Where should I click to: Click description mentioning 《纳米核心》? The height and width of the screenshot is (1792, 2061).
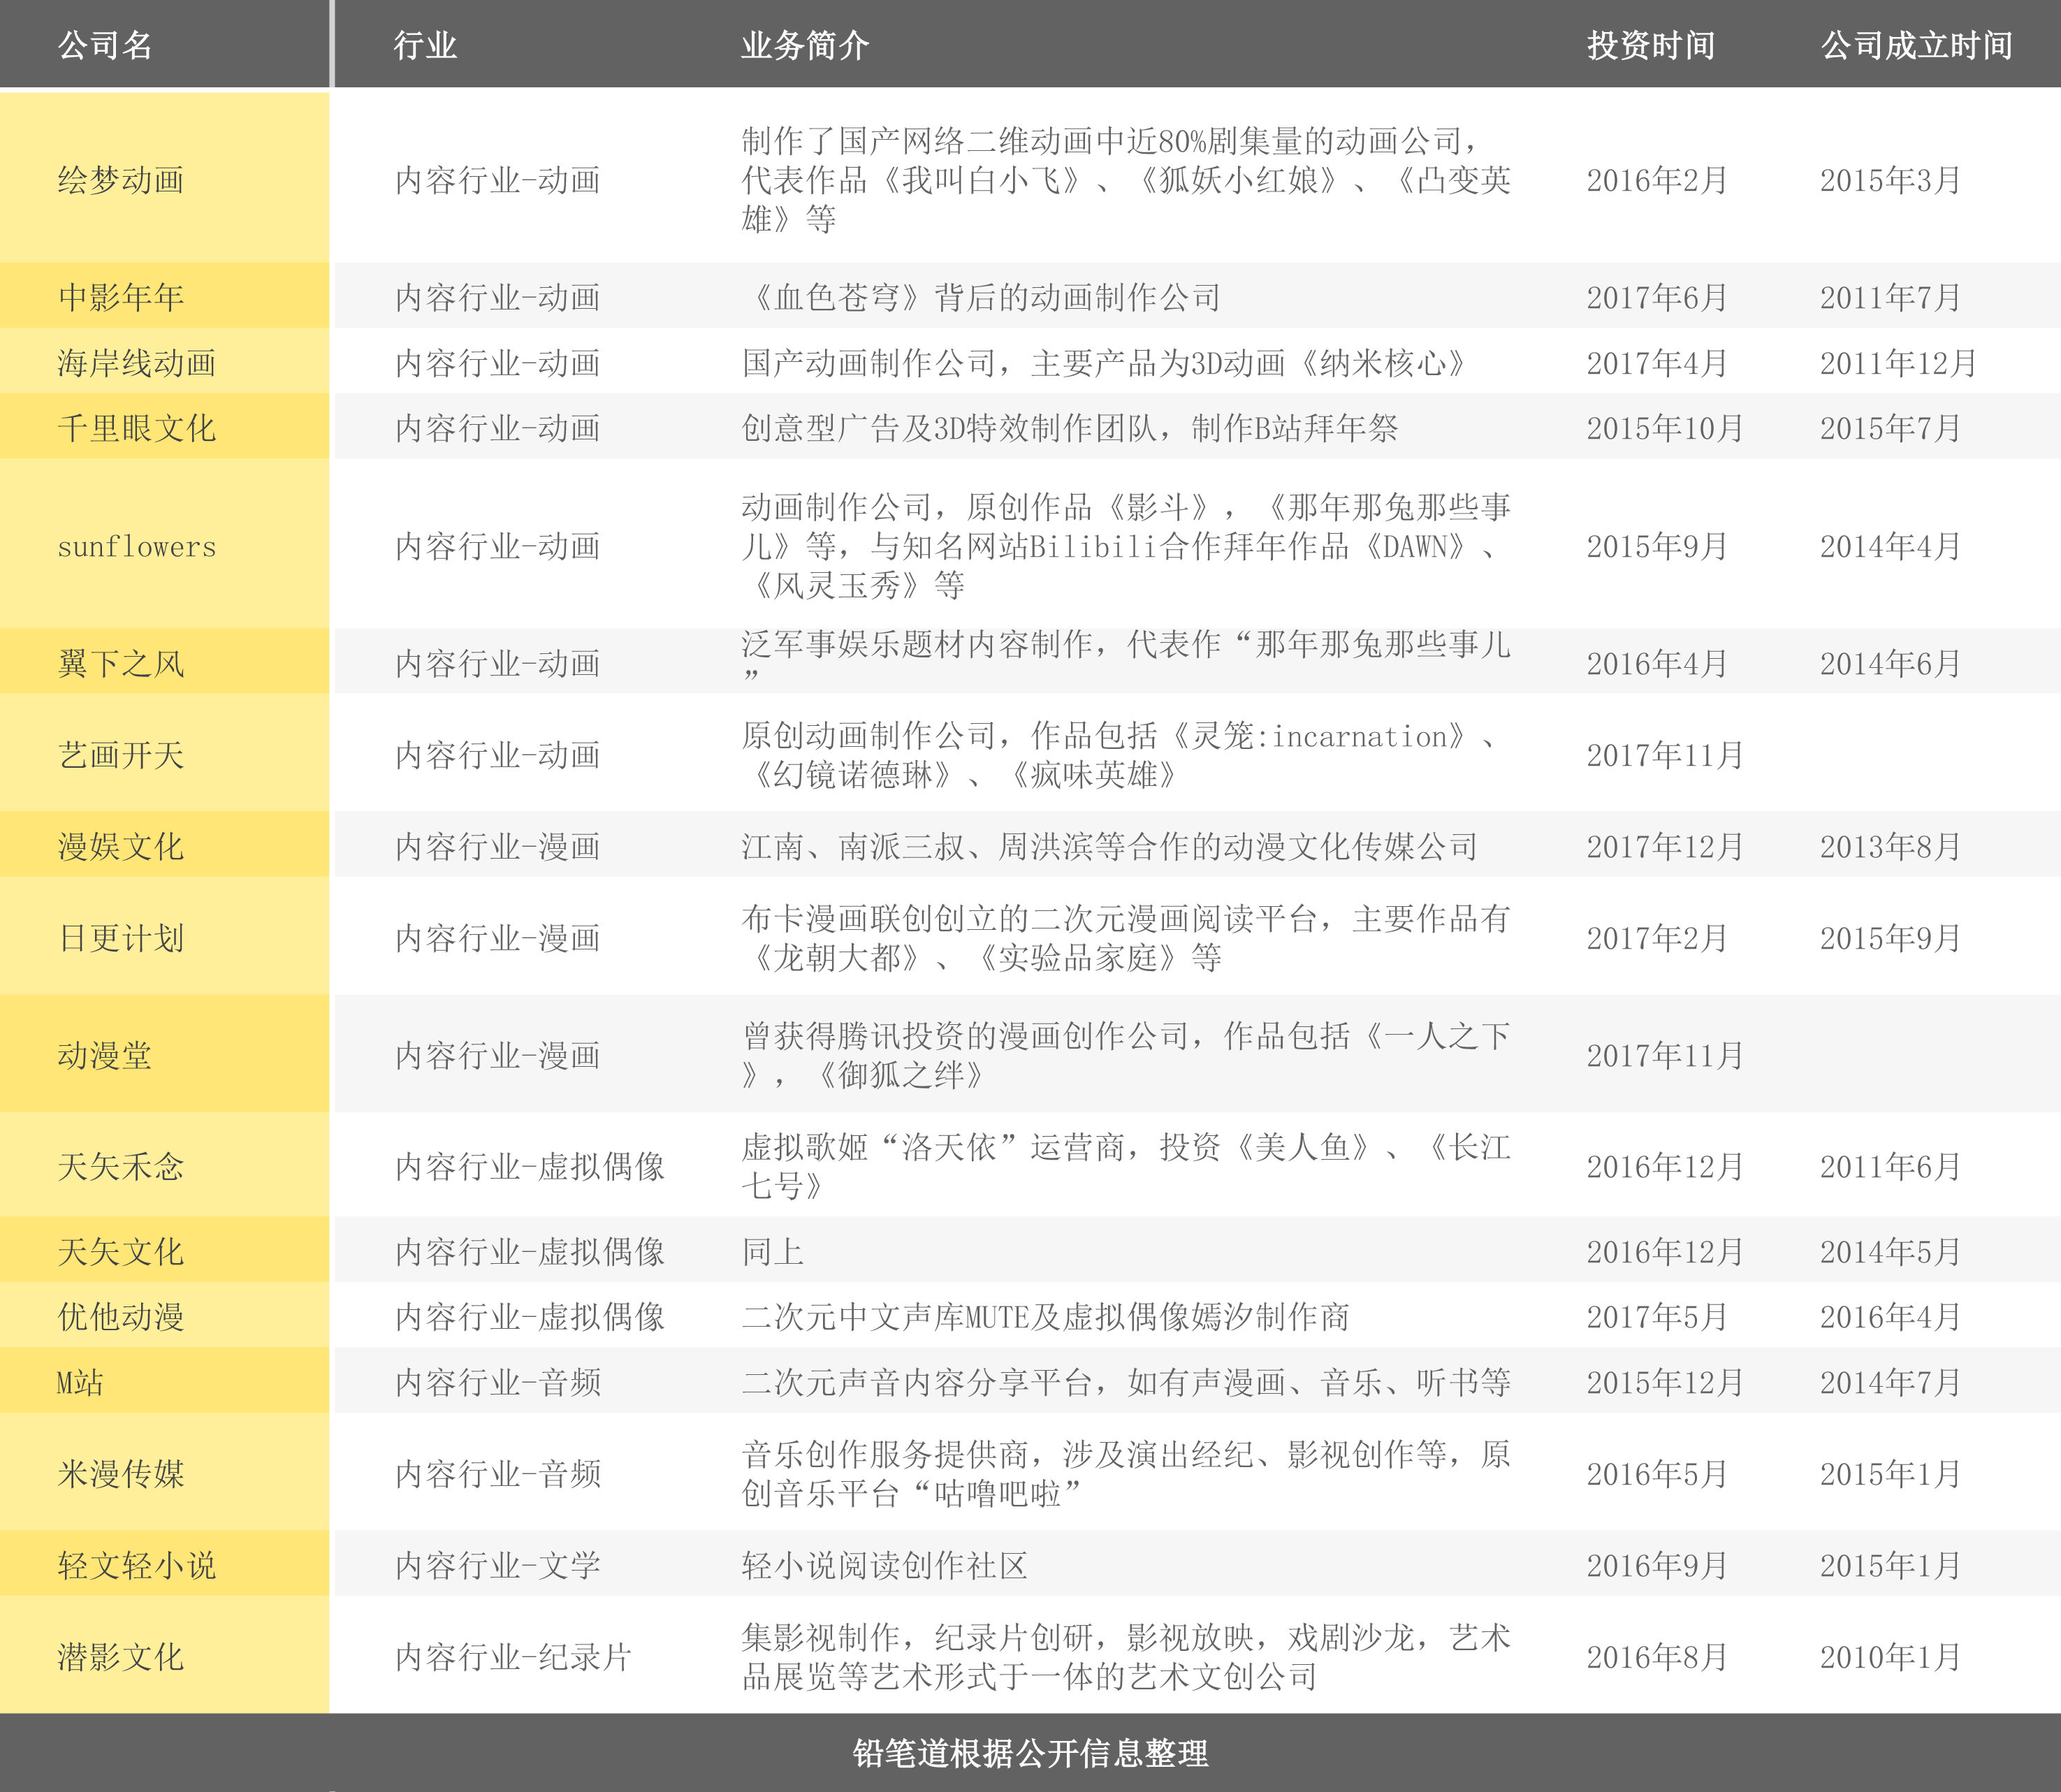pyautogui.click(x=1105, y=363)
